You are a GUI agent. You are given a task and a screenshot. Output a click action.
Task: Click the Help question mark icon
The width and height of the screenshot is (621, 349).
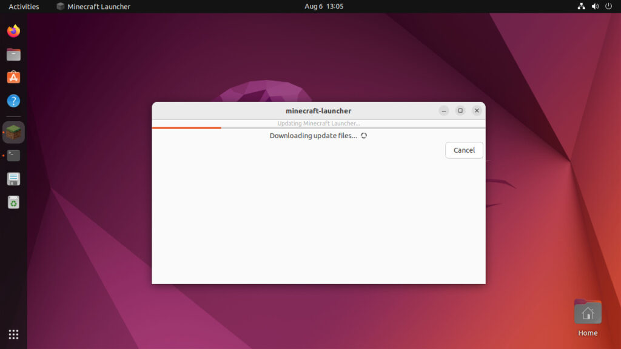click(13, 101)
